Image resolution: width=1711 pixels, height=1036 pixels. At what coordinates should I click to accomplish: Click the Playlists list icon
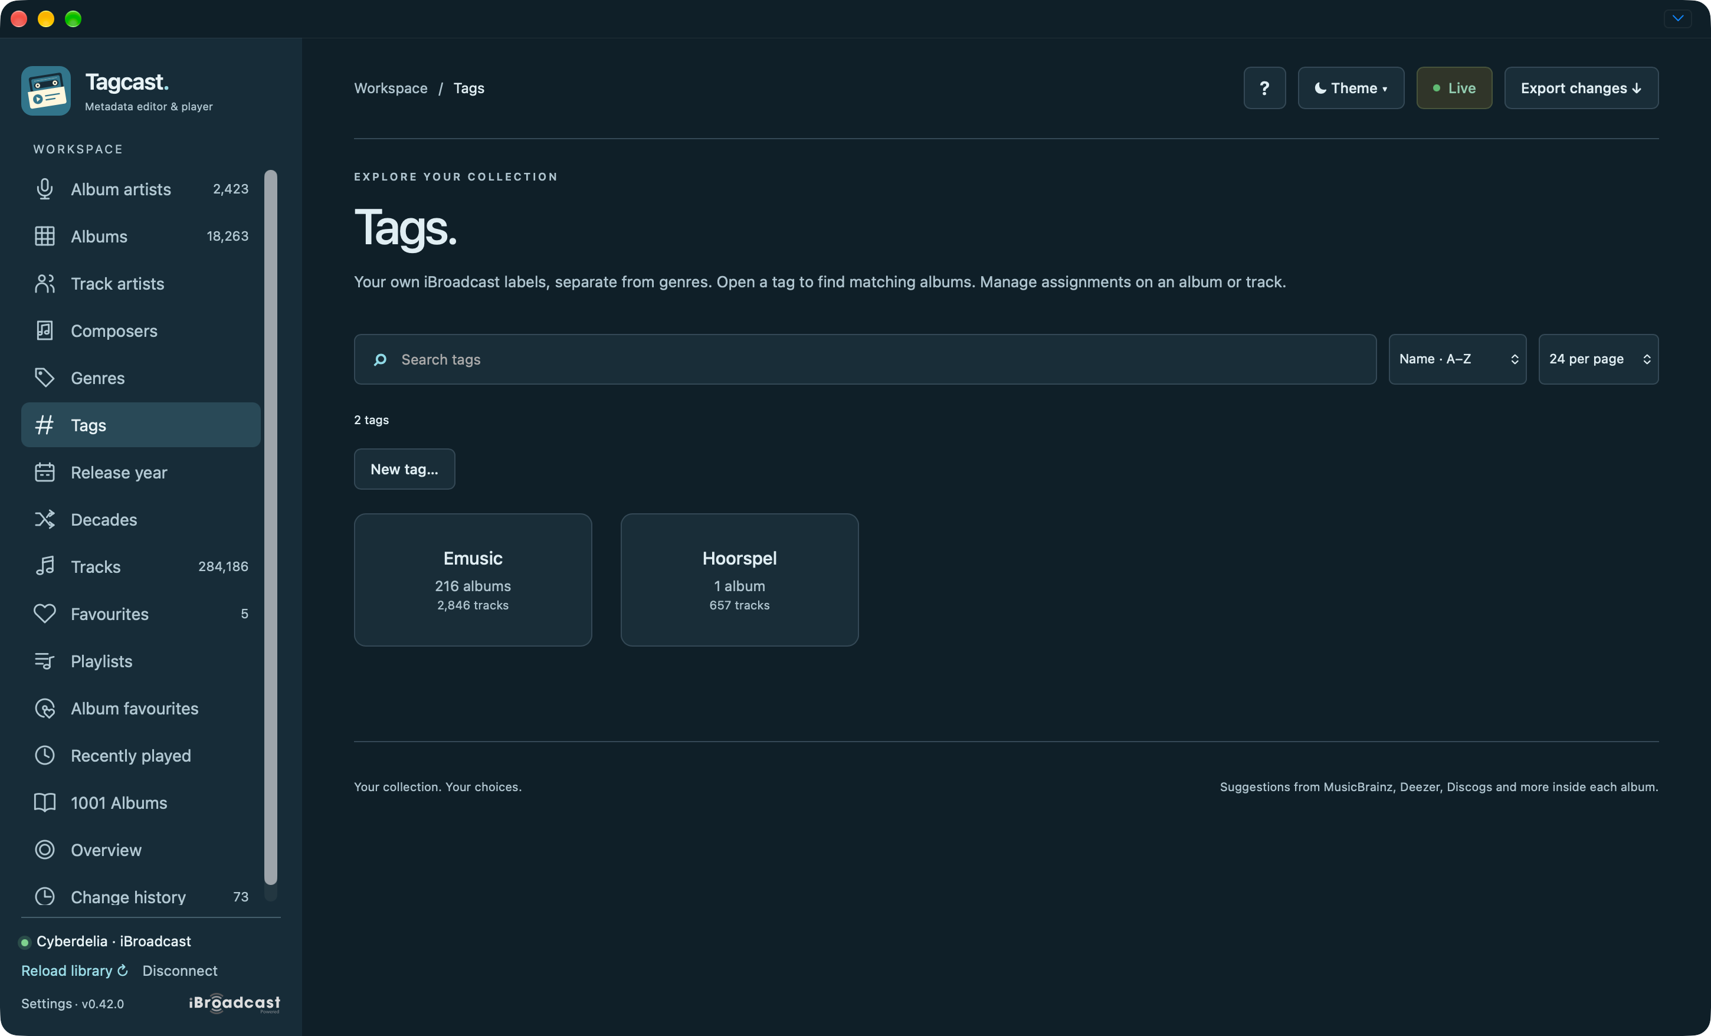click(x=44, y=661)
